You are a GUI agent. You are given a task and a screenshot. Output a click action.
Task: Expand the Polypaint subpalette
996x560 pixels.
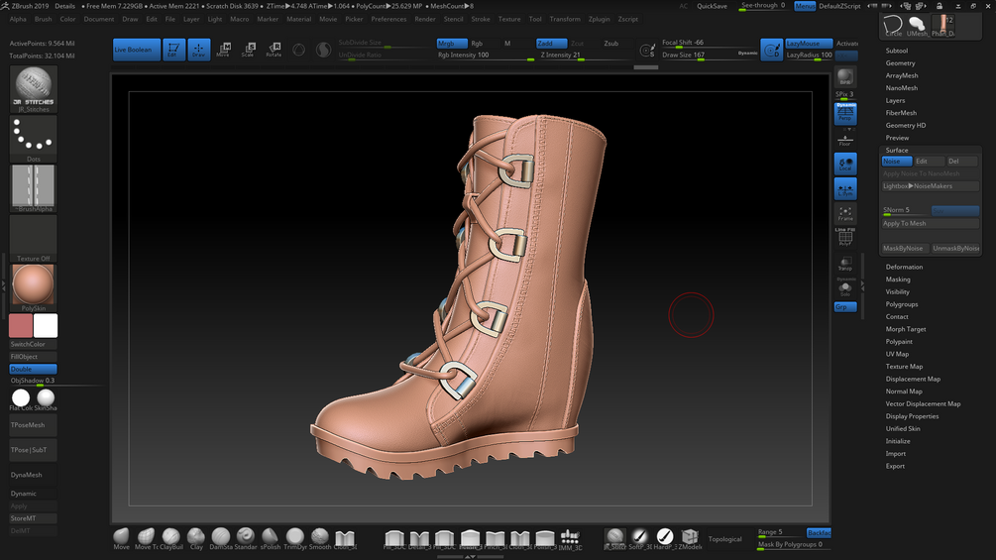pyautogui.click(x=899, y=342)
